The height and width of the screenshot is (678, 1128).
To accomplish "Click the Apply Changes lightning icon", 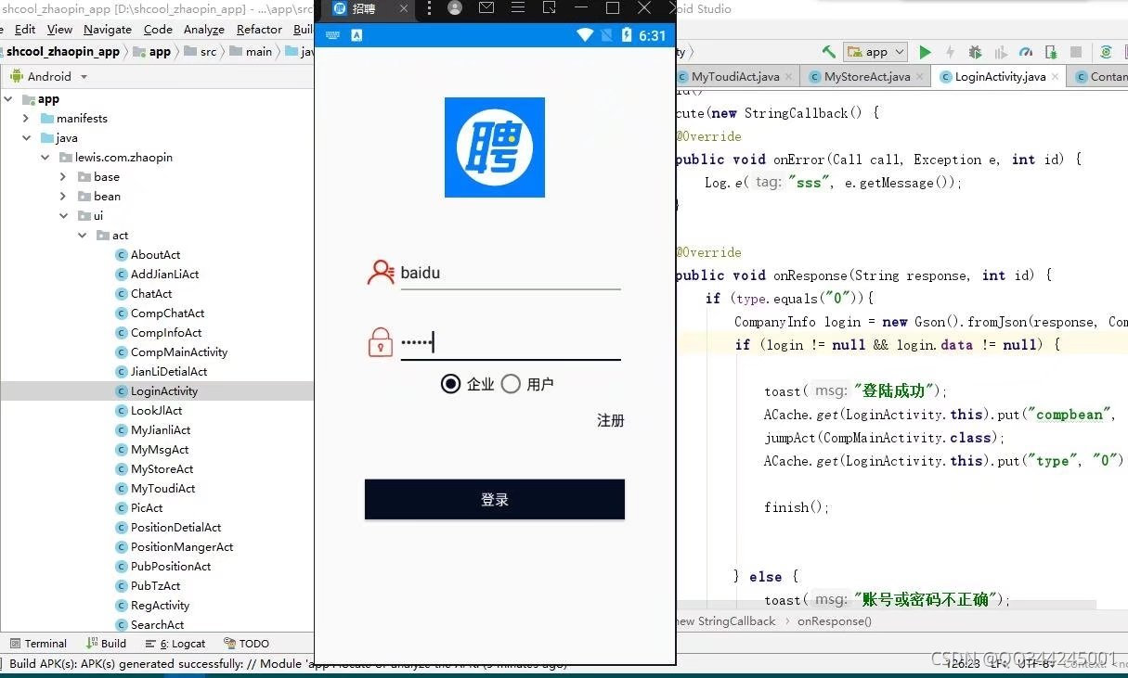I will point(950,52).
